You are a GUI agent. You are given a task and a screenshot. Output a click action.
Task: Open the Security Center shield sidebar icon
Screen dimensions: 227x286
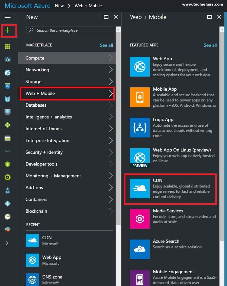click(8, 164)
